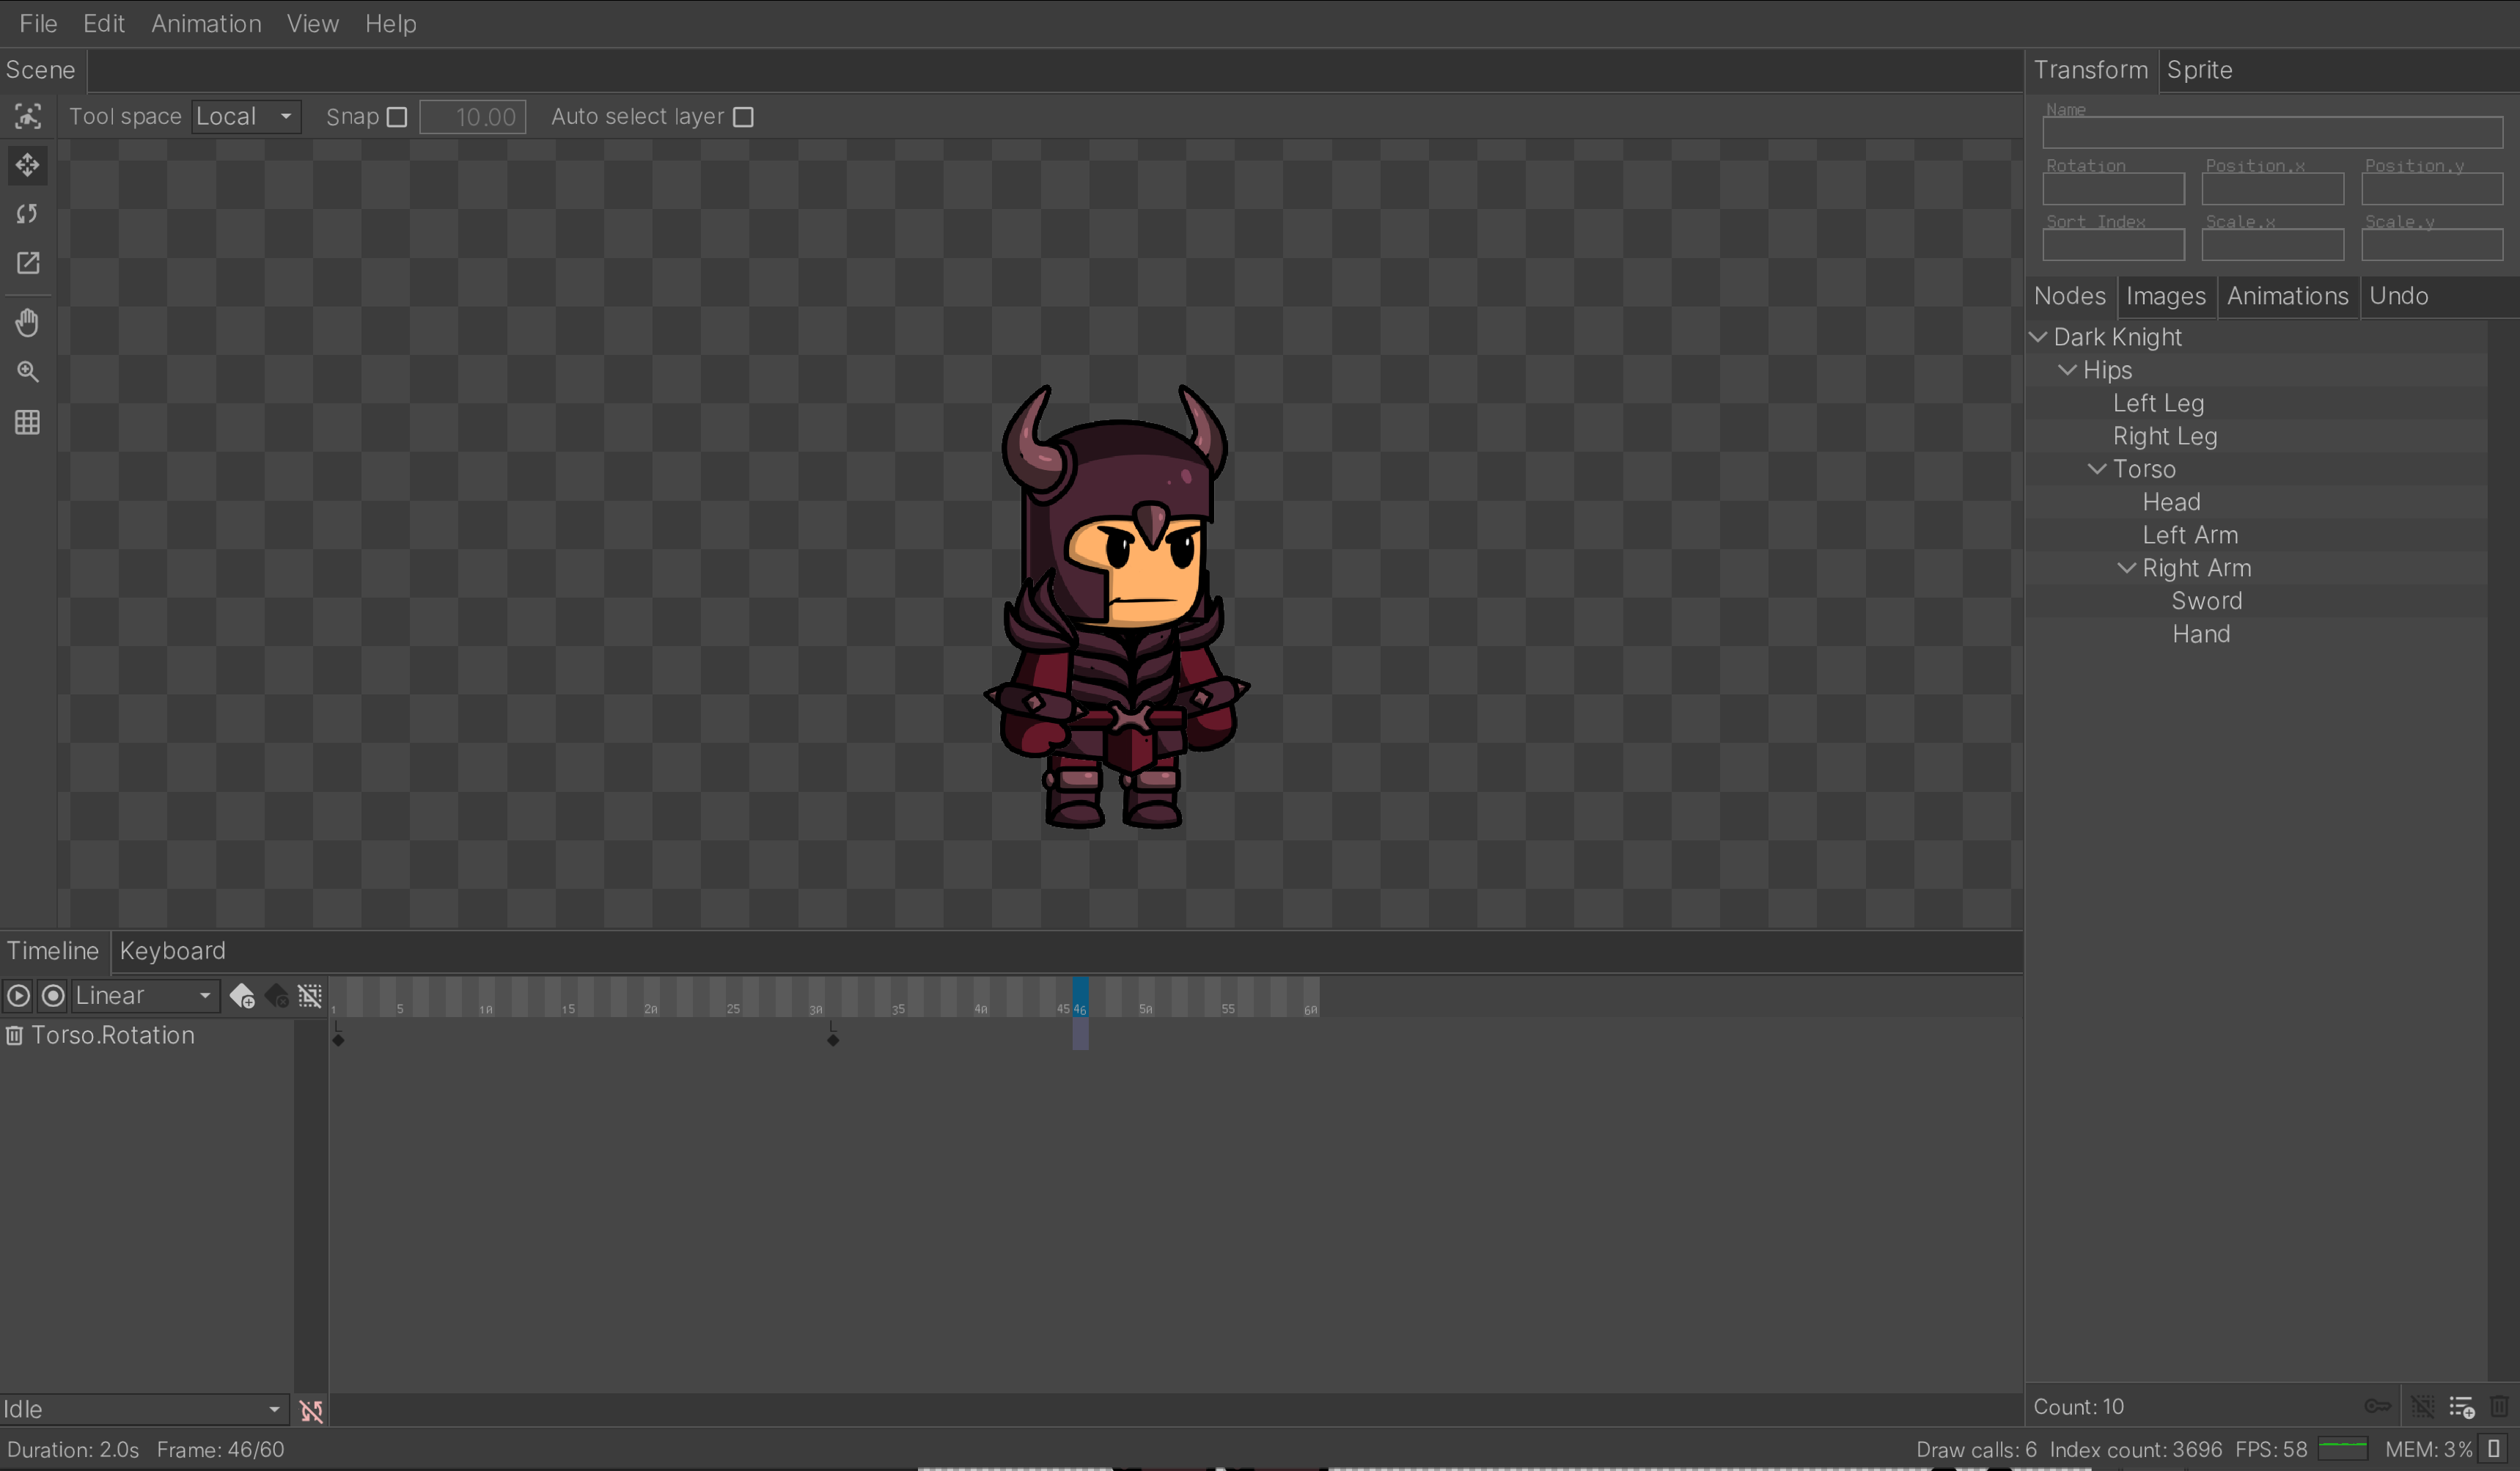Select the Scale tool

28,263
